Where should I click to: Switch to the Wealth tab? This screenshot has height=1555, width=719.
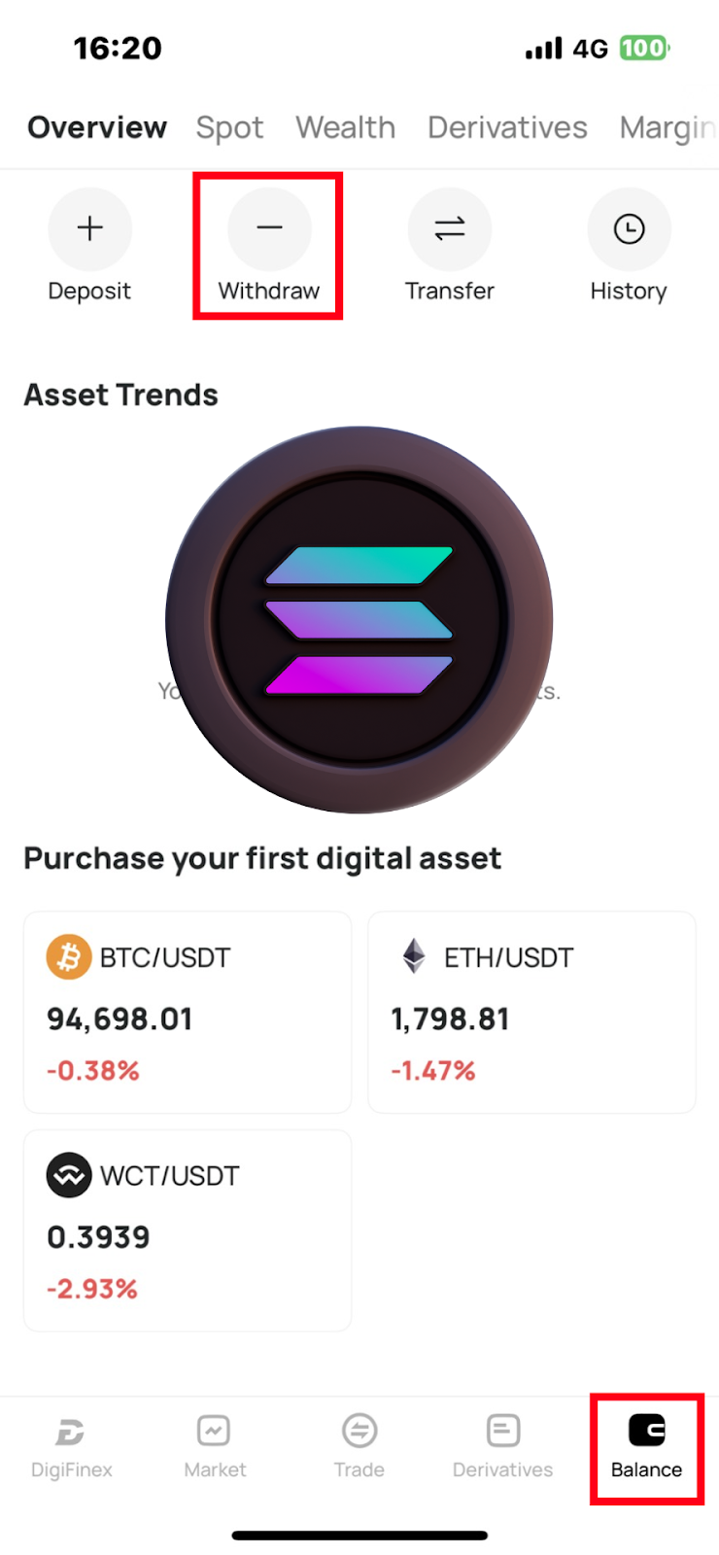click(345, 127)
